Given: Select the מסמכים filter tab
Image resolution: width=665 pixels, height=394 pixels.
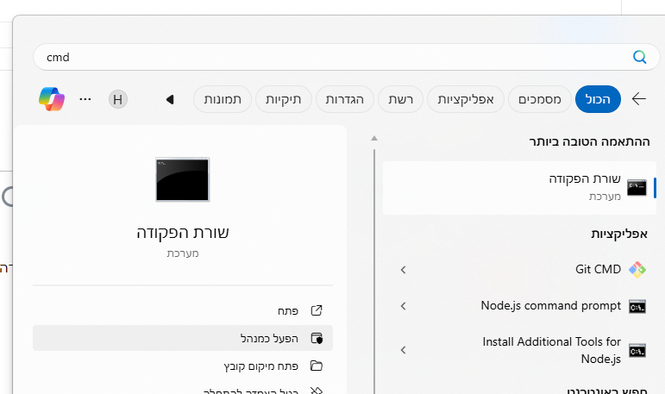Looking at the screenshot, I should [539, 99].
